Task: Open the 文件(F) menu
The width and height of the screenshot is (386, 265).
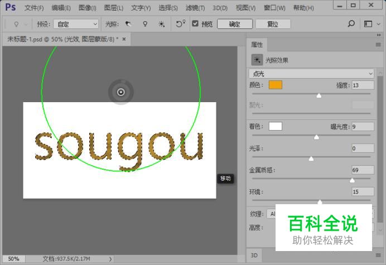Action: point(34,8)
